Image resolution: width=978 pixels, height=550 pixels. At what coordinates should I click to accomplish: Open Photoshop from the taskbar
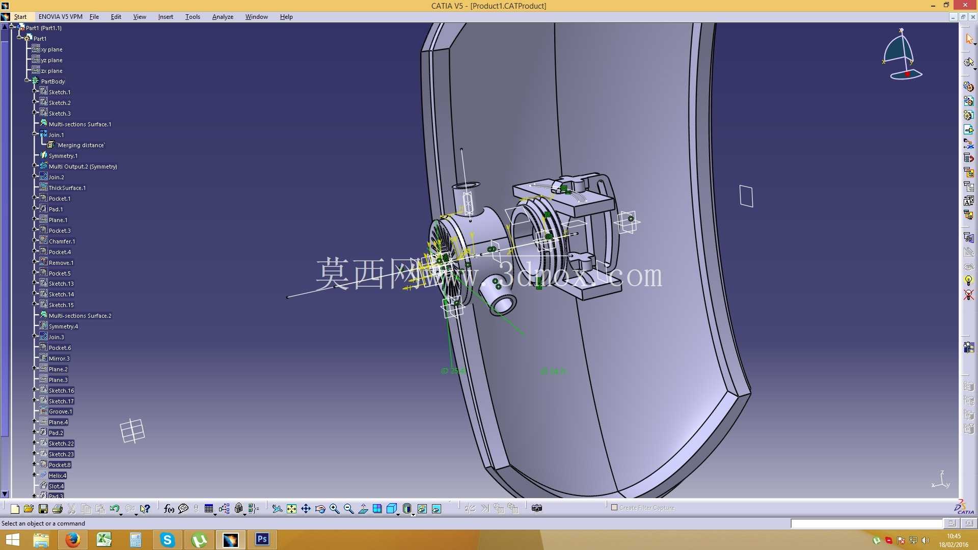point(262,540)
